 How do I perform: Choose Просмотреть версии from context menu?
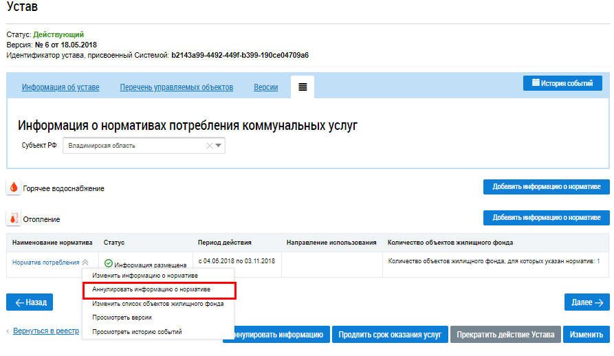click(x=122, y=318)
